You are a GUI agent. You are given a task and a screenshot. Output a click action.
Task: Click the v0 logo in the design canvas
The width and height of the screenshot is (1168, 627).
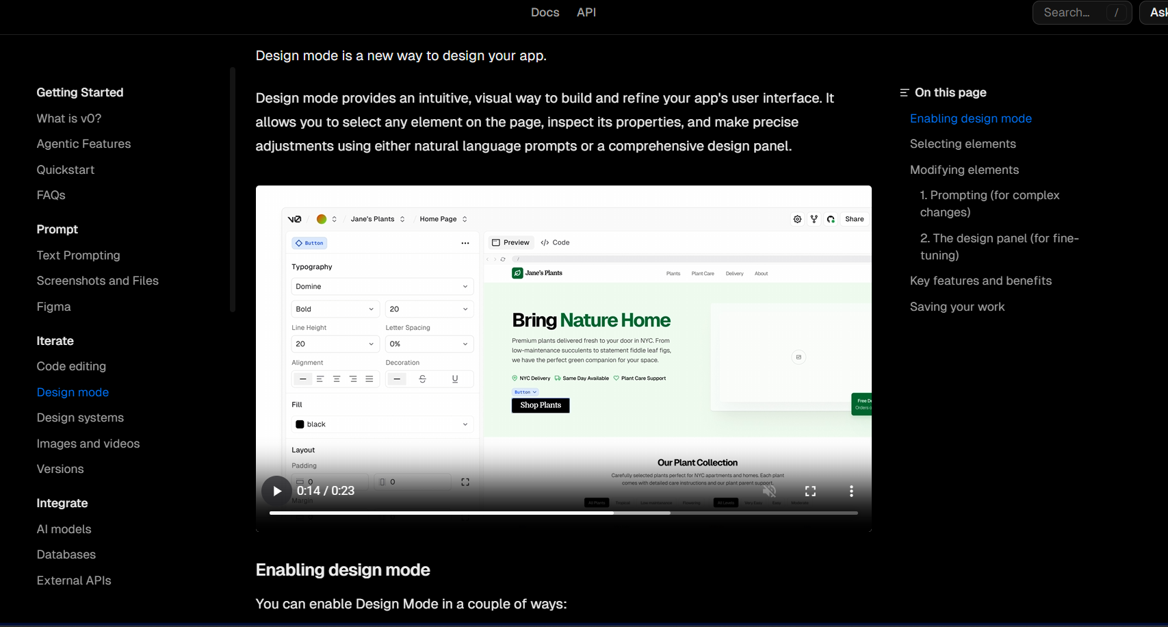click(x=293, y=218)
